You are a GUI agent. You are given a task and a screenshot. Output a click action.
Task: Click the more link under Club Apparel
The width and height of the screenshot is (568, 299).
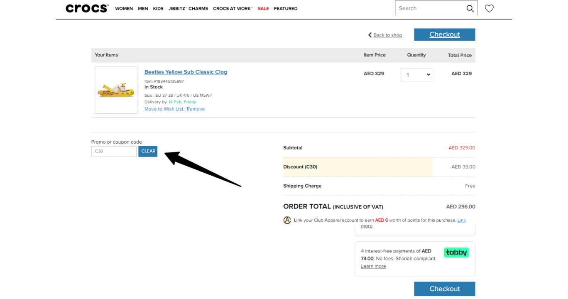tap(367, 226)
